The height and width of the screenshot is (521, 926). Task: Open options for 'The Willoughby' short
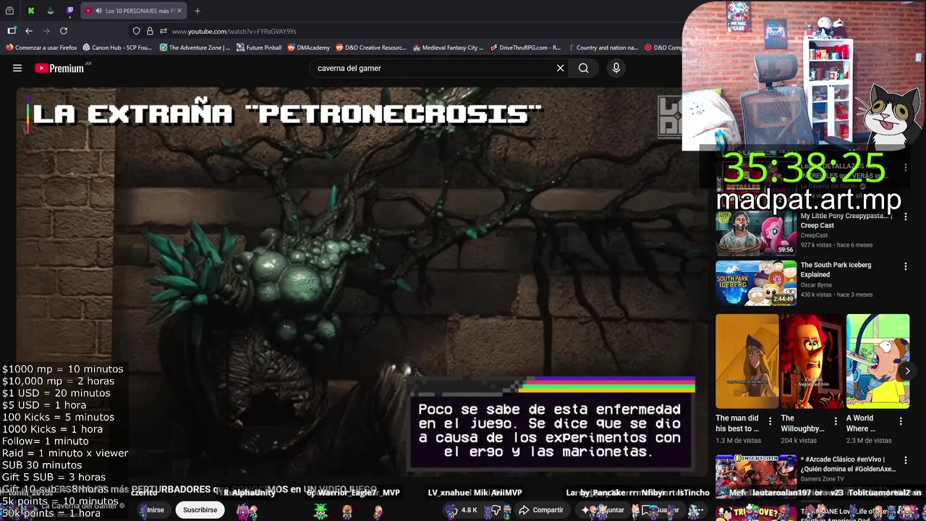(x=835, y=421)
